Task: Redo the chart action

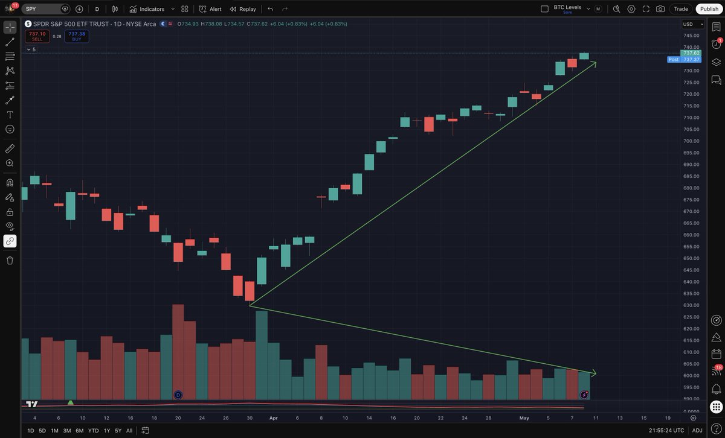Action: point(285,9)
